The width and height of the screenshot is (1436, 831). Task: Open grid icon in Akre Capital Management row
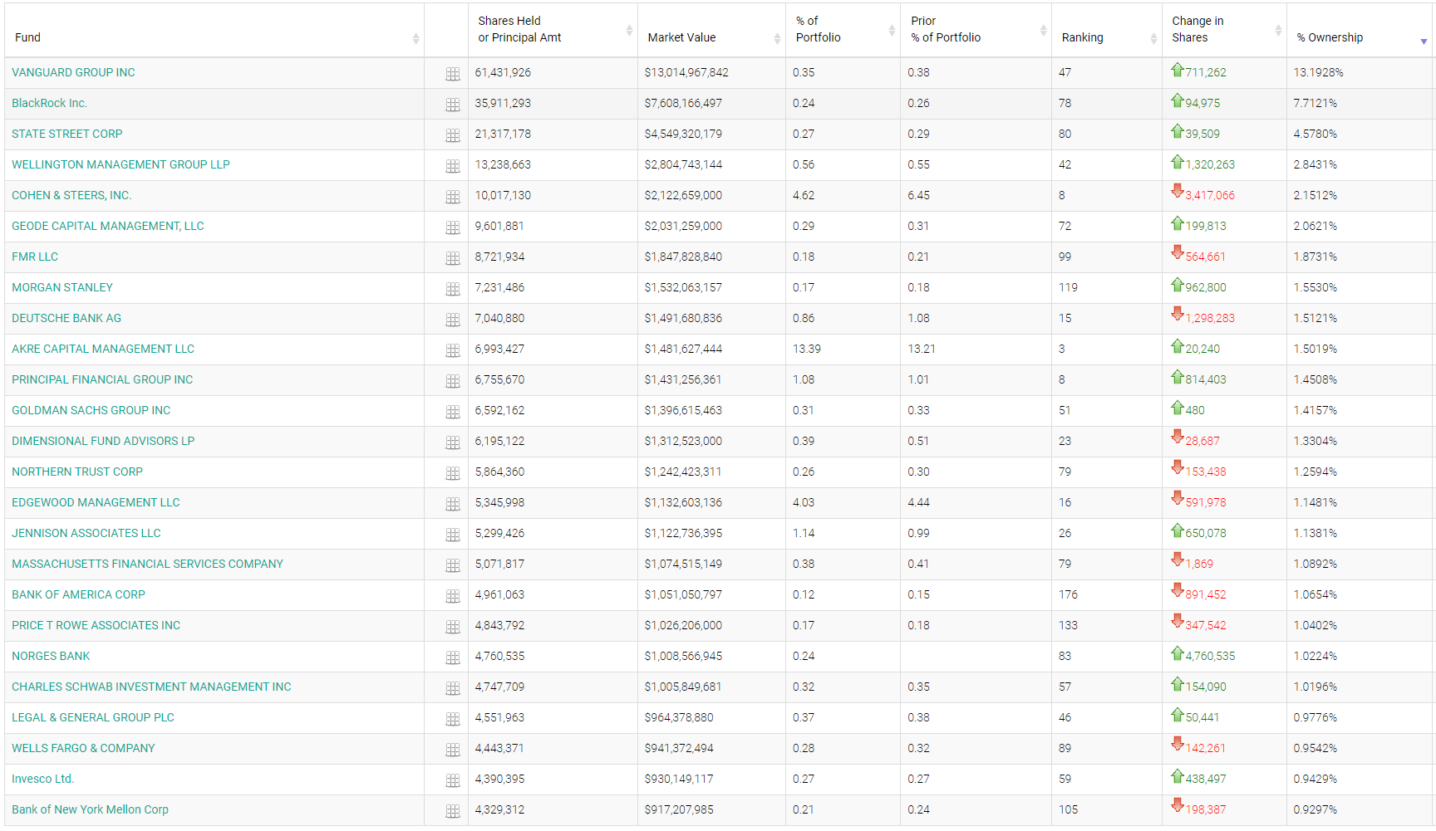coord(453,350)
